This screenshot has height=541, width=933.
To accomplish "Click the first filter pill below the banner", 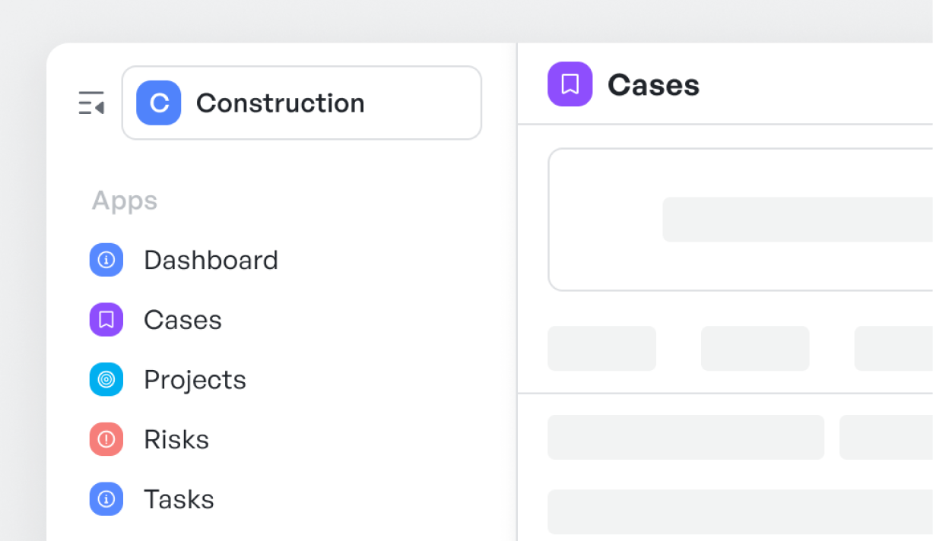I will [x=601, y=348].
